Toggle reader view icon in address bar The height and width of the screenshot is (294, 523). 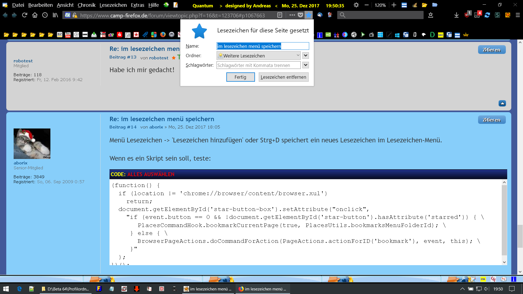click(x=279, y=15)
